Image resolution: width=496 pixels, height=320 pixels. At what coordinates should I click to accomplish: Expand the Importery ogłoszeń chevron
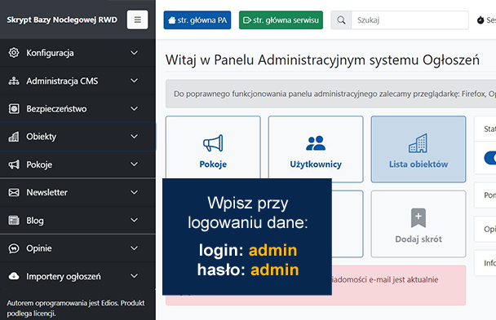pyautogui.click(x=135, y=276)
